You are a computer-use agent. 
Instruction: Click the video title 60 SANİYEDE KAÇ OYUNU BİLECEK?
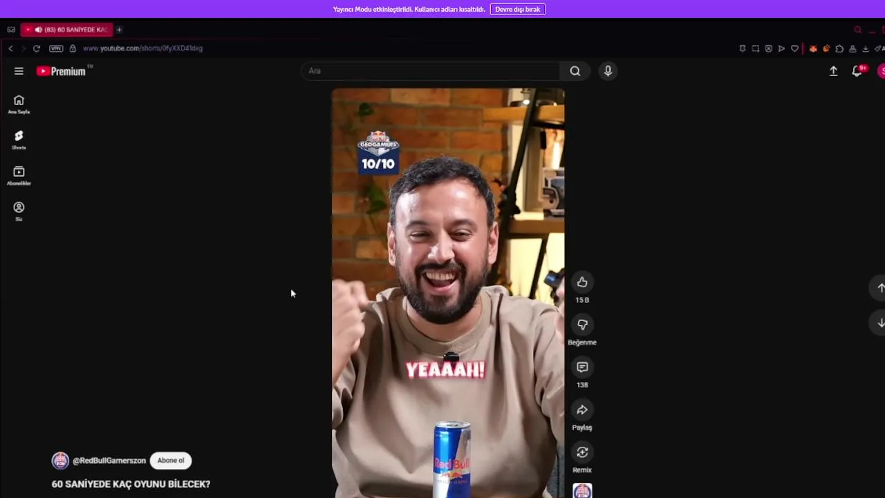tap(131, 484)
